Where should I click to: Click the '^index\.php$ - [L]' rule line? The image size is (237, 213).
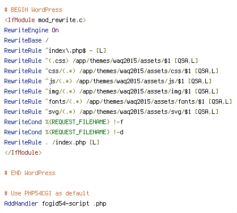pyautogui.click(x=55, y=50)
